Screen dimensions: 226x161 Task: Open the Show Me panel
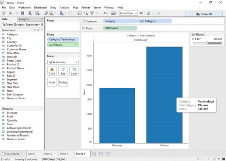(x=204, y=14)
